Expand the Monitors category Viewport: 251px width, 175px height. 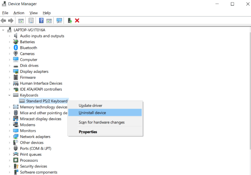pos(9,131)
